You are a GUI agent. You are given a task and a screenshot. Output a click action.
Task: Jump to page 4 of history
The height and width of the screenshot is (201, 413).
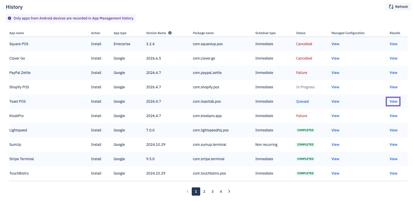(x=221, y=192)
